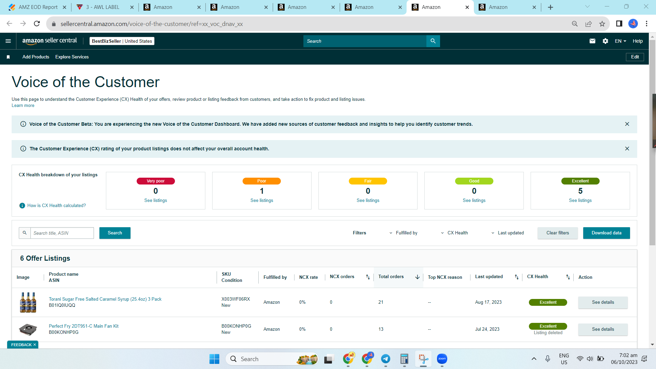See details for Perfect Fry Main Fan Kit
The height and width of the screenshot is (369, 656).
click(603, 329)
